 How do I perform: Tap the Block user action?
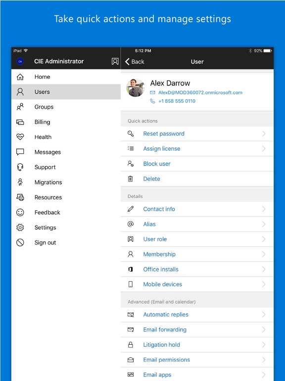[197, 164]
